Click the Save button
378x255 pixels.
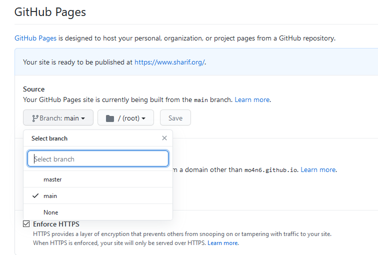point(175,118)
